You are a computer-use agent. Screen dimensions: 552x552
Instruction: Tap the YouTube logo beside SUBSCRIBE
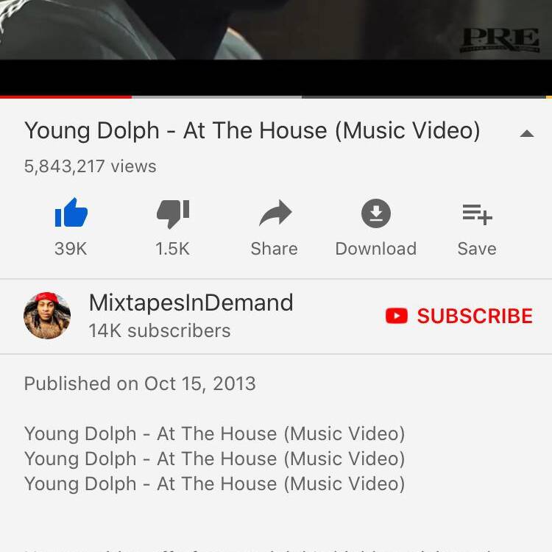[x=397, y=316]
